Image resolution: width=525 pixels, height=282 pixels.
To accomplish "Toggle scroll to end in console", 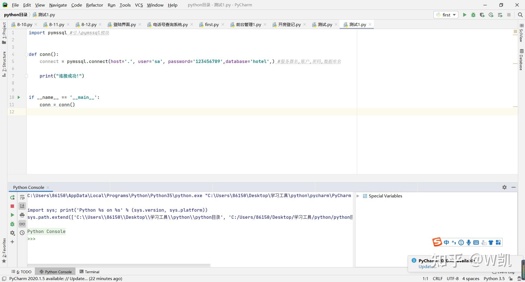I will pos(22,206).
